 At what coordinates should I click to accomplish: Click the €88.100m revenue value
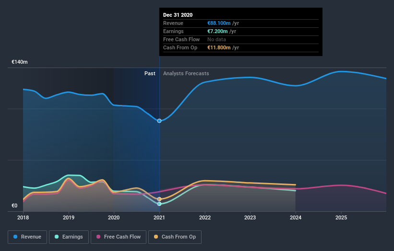[219, 23]
